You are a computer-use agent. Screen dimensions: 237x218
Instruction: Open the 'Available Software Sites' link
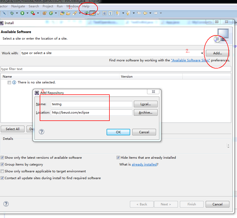click(x=190, y=60)
